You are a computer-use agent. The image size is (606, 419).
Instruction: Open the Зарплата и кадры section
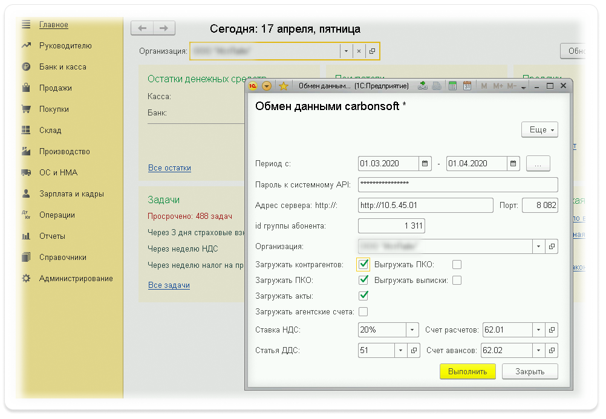click(71, 193)
